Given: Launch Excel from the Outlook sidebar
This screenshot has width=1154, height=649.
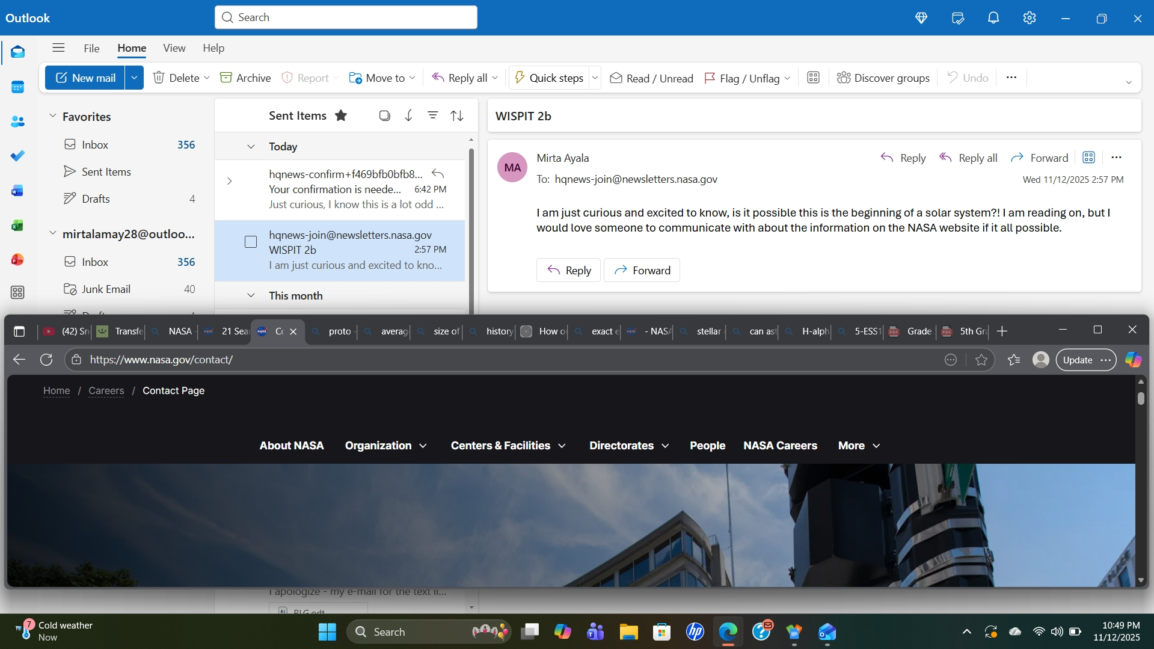Looking at the screenshot, I should pyautogui.click(x=17, y=226).
